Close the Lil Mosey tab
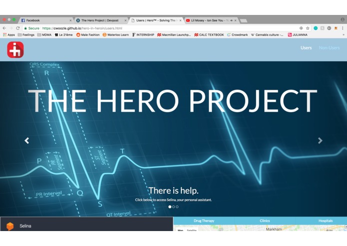The height and width of the screenshot is (246, 347). (x=235, y=20)
